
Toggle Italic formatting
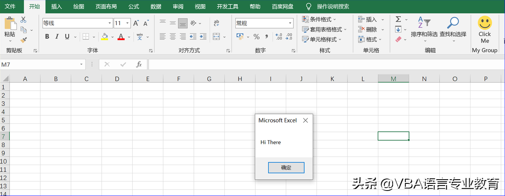click(x=57, y=37)
